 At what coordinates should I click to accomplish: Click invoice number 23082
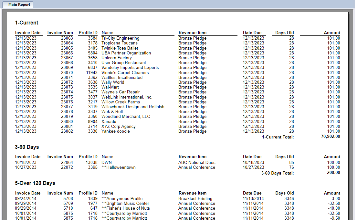[x=67, y=131]
